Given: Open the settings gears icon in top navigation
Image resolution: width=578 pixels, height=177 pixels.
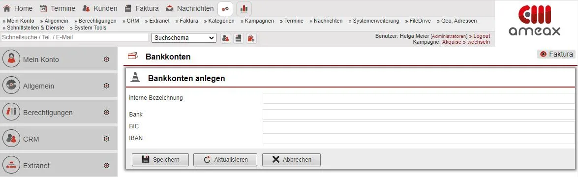Looking at the screenshot, I should click(x=225, y=8).
